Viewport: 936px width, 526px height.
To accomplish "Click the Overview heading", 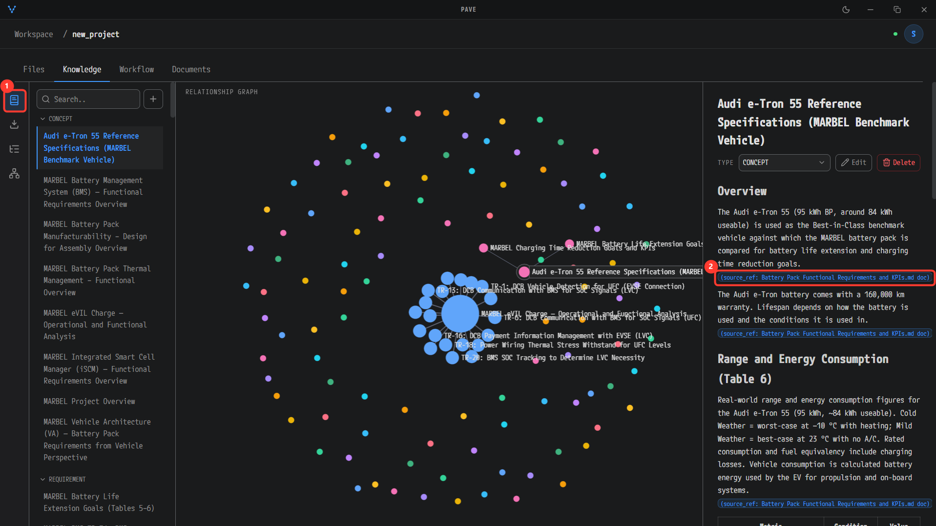I will [x=742, y=191].
